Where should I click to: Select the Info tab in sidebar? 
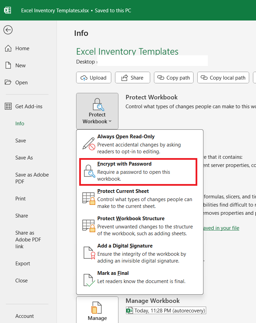click(20, 124)
